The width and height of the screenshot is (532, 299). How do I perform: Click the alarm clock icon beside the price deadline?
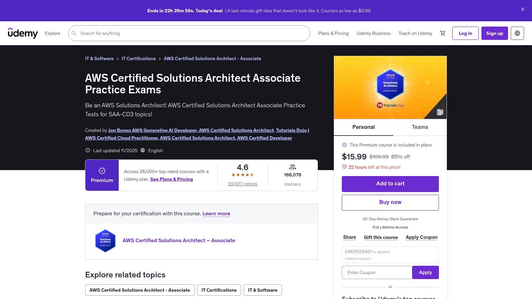click(344, 167)
